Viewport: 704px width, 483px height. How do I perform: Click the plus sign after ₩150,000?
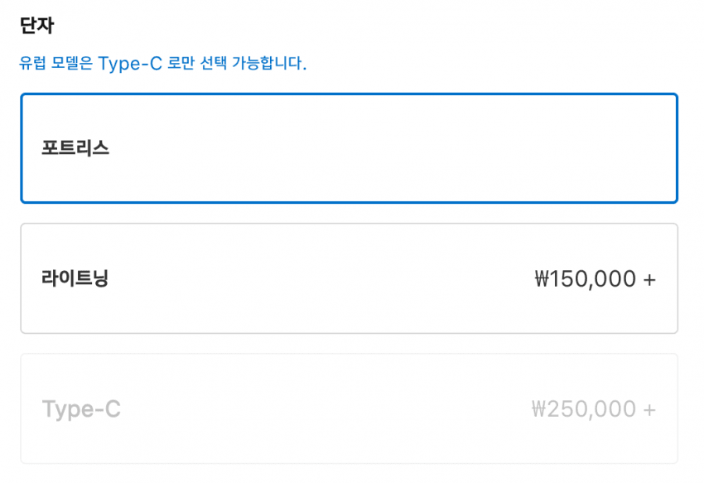click(x=649, y=280)
